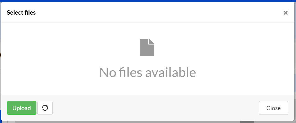Click the word "available" in the empty-state text

tap(170, 73)
